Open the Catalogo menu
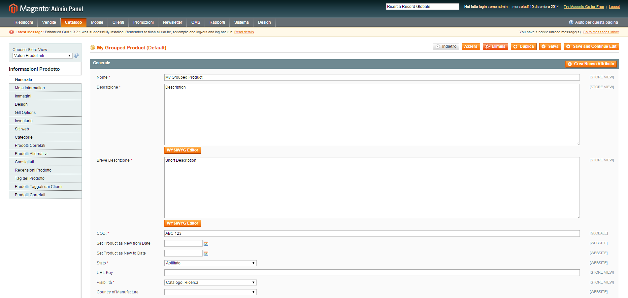Image resolution: width=628 pixels, height=298 pixels. pyautogui.click(x=73, y=22)
